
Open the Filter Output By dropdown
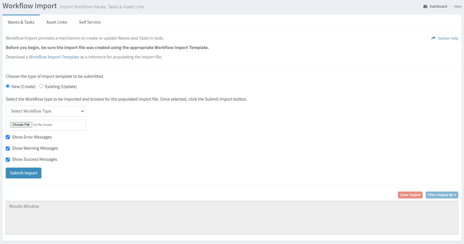tap(442, 195)
